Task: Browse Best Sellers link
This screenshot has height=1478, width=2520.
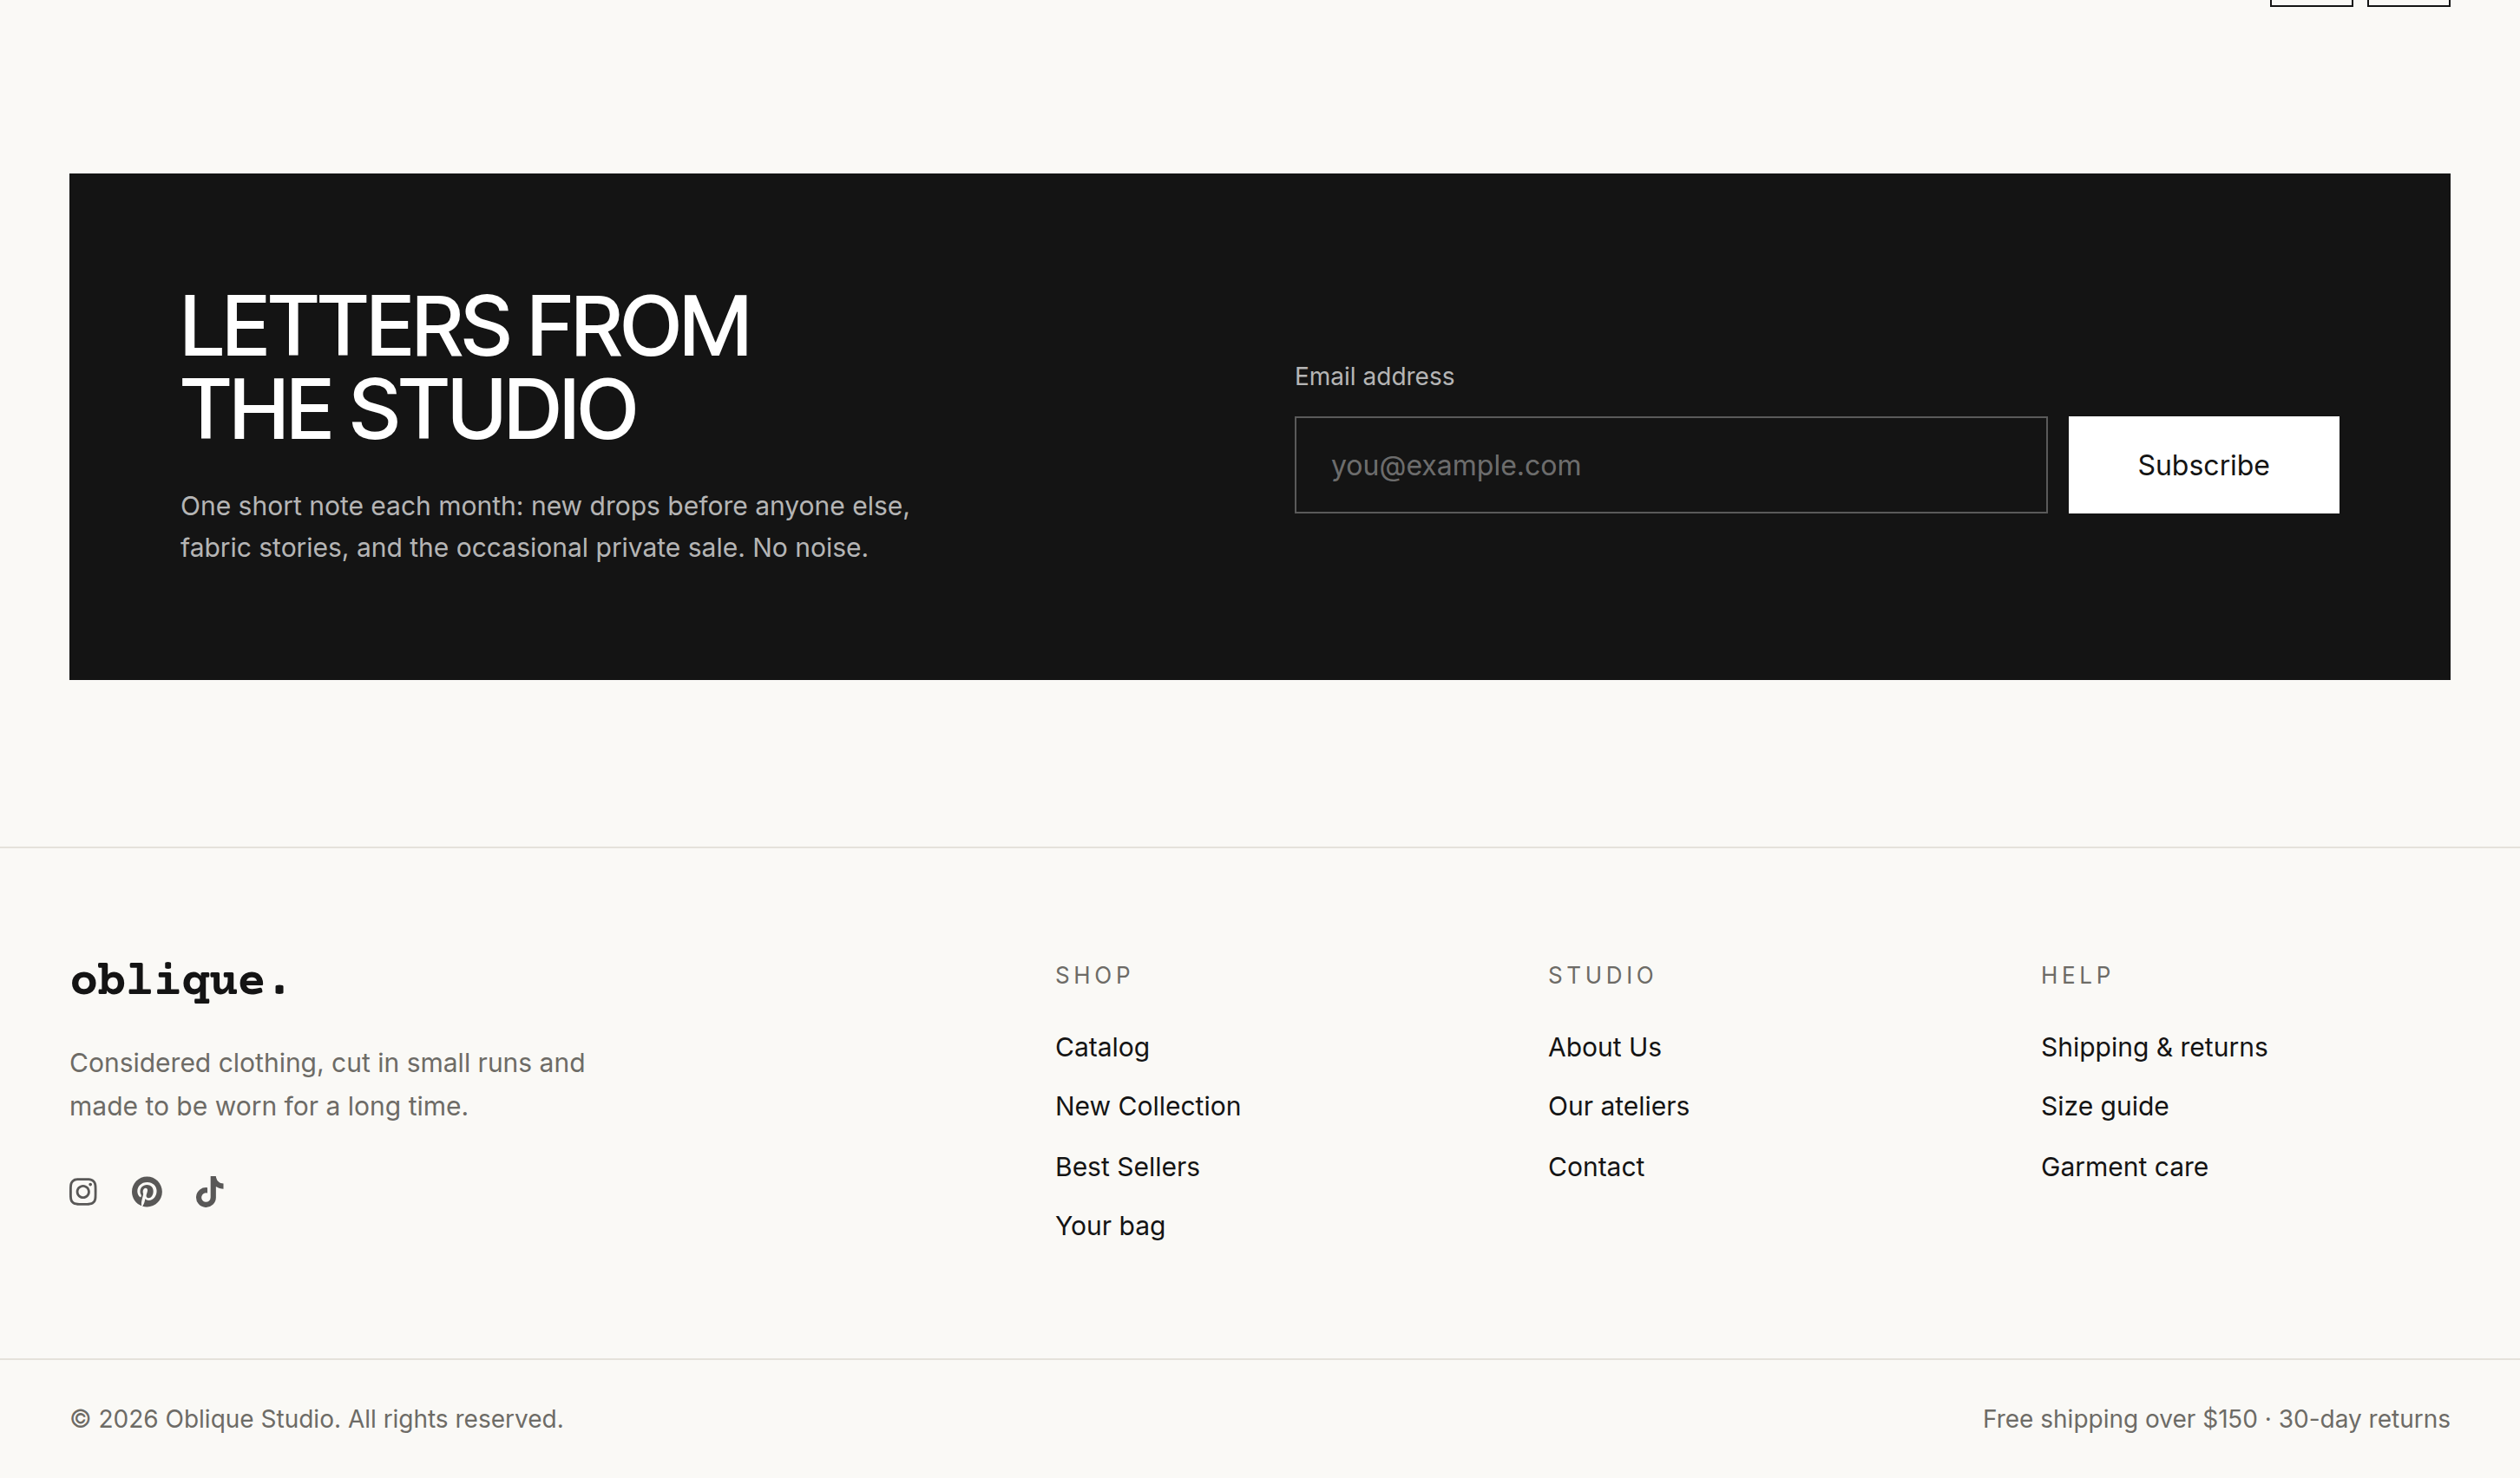Action: [x=1127, y=1167]
